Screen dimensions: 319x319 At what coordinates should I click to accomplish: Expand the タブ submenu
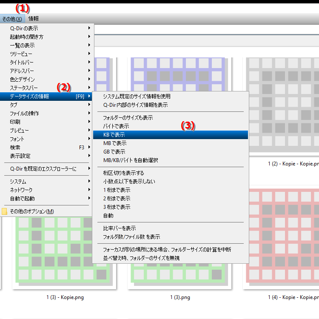point(46,105)
